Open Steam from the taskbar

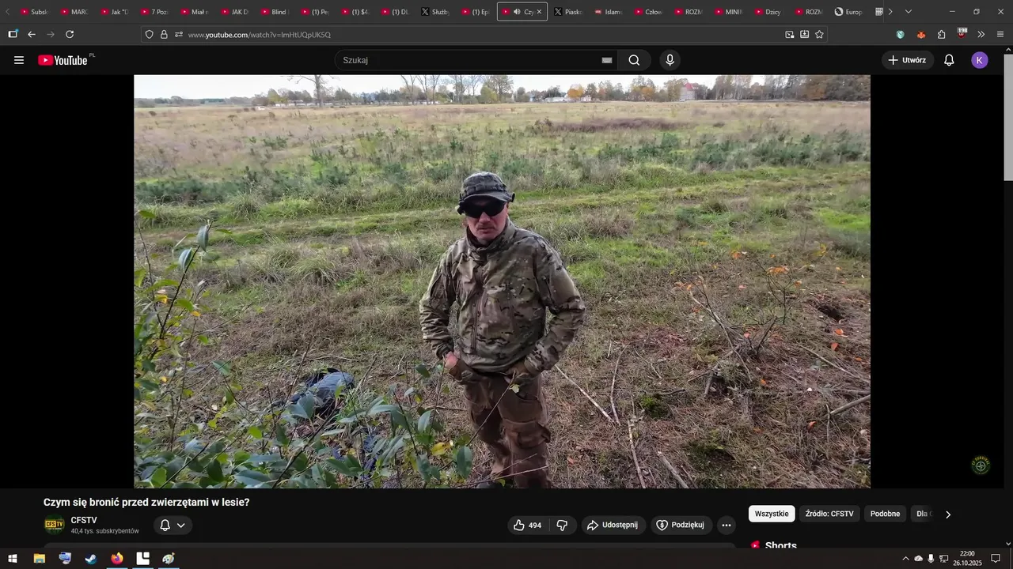[91, 559]
